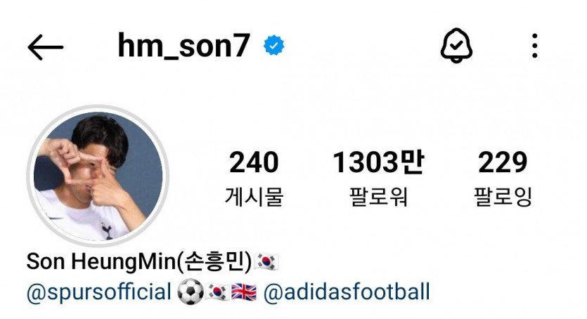View posts by tapping the 240 count
The width and height of the screenshot is (587, 319).
(x=254, y=162)
